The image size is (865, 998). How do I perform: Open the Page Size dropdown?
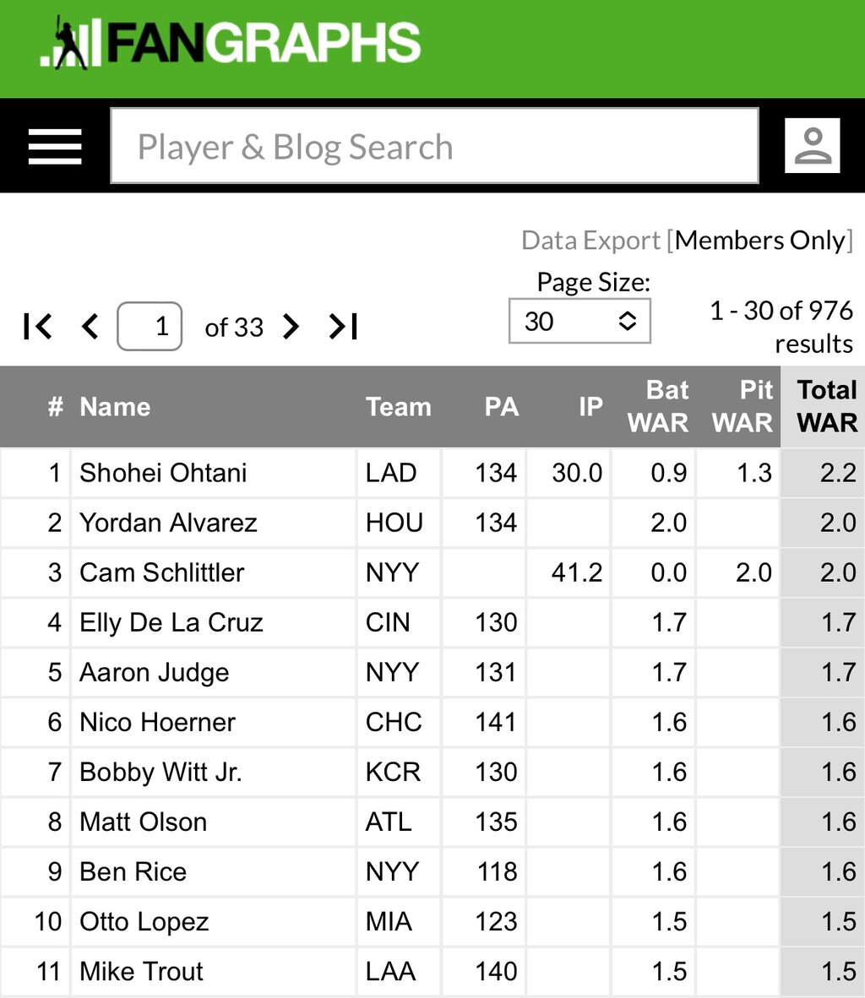pos(579,321)
